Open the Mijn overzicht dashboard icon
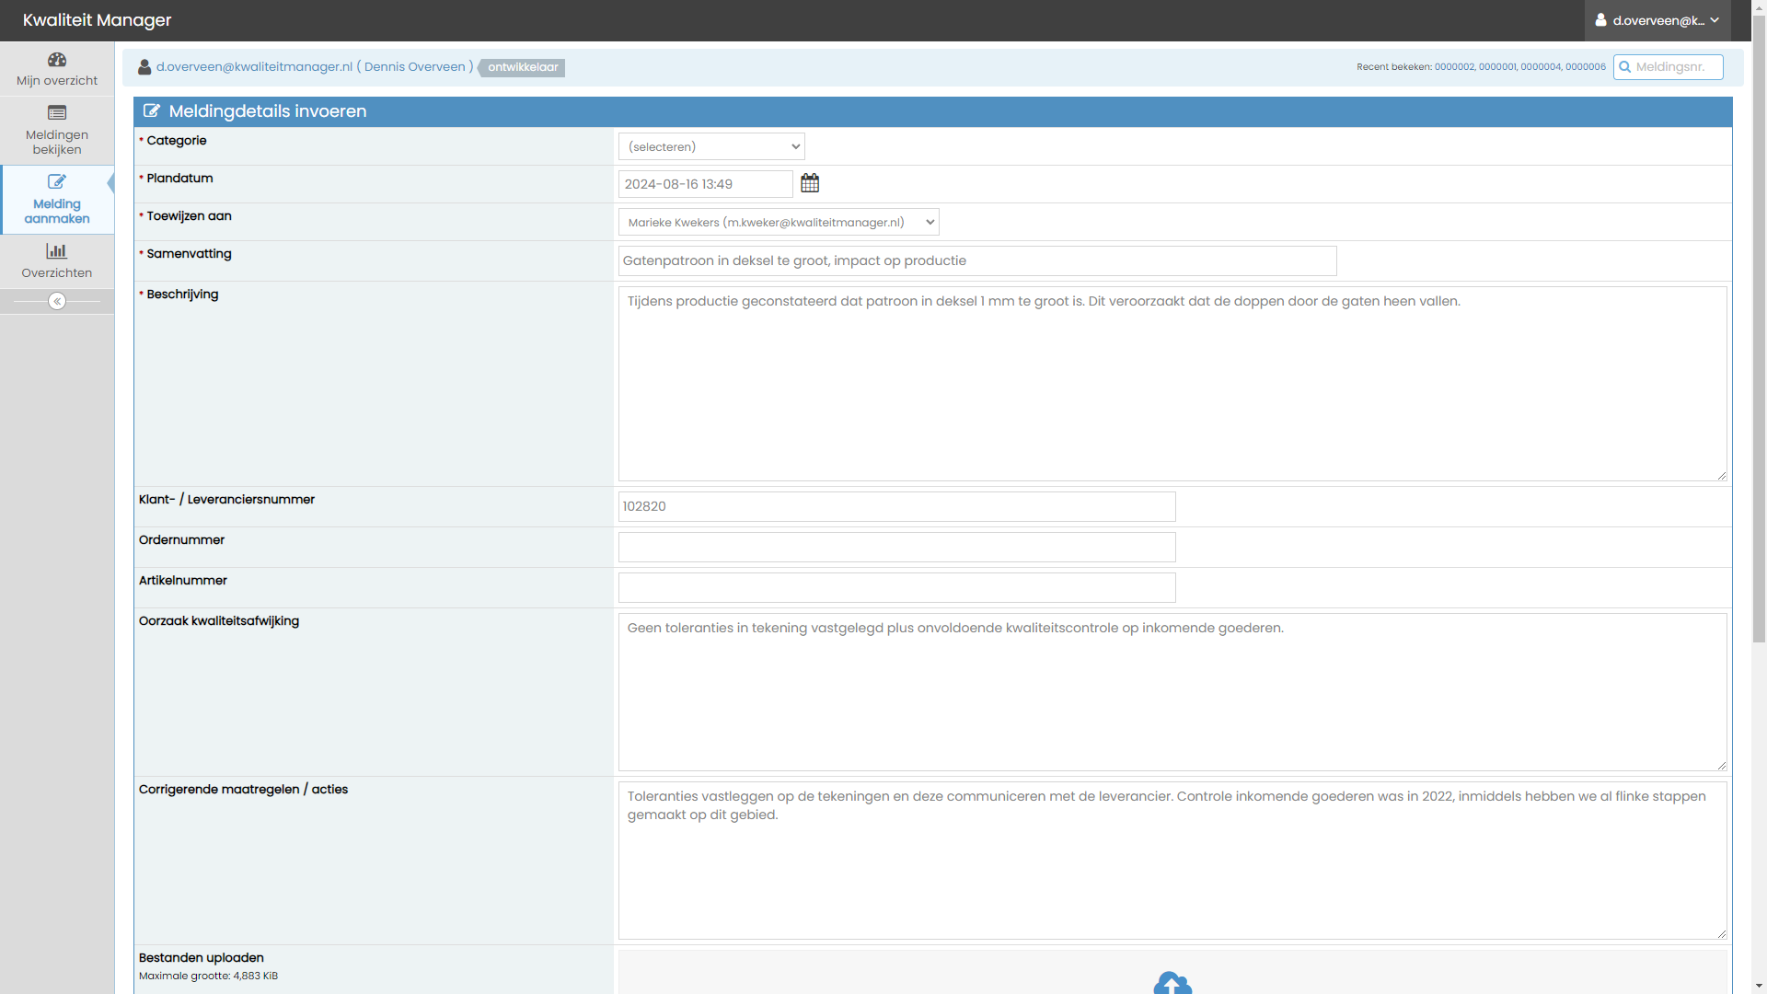The width and height of the screenshot is (1767, 994). tap(57, 60)
